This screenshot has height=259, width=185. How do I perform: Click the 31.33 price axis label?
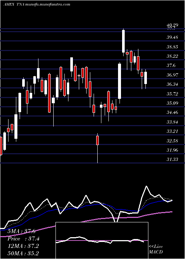click(172, 159)
